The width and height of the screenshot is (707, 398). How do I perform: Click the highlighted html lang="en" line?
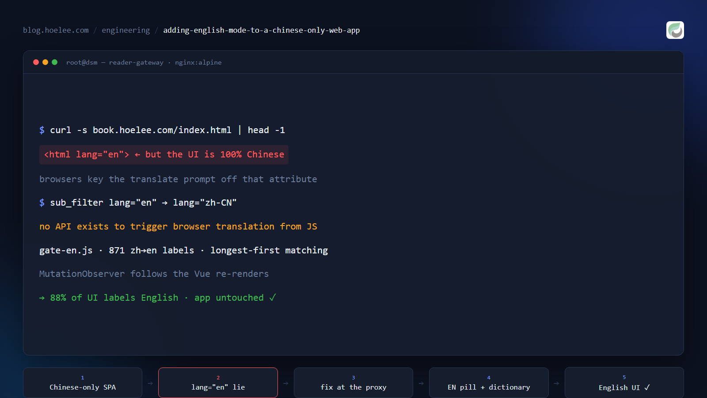click(164, 155)
